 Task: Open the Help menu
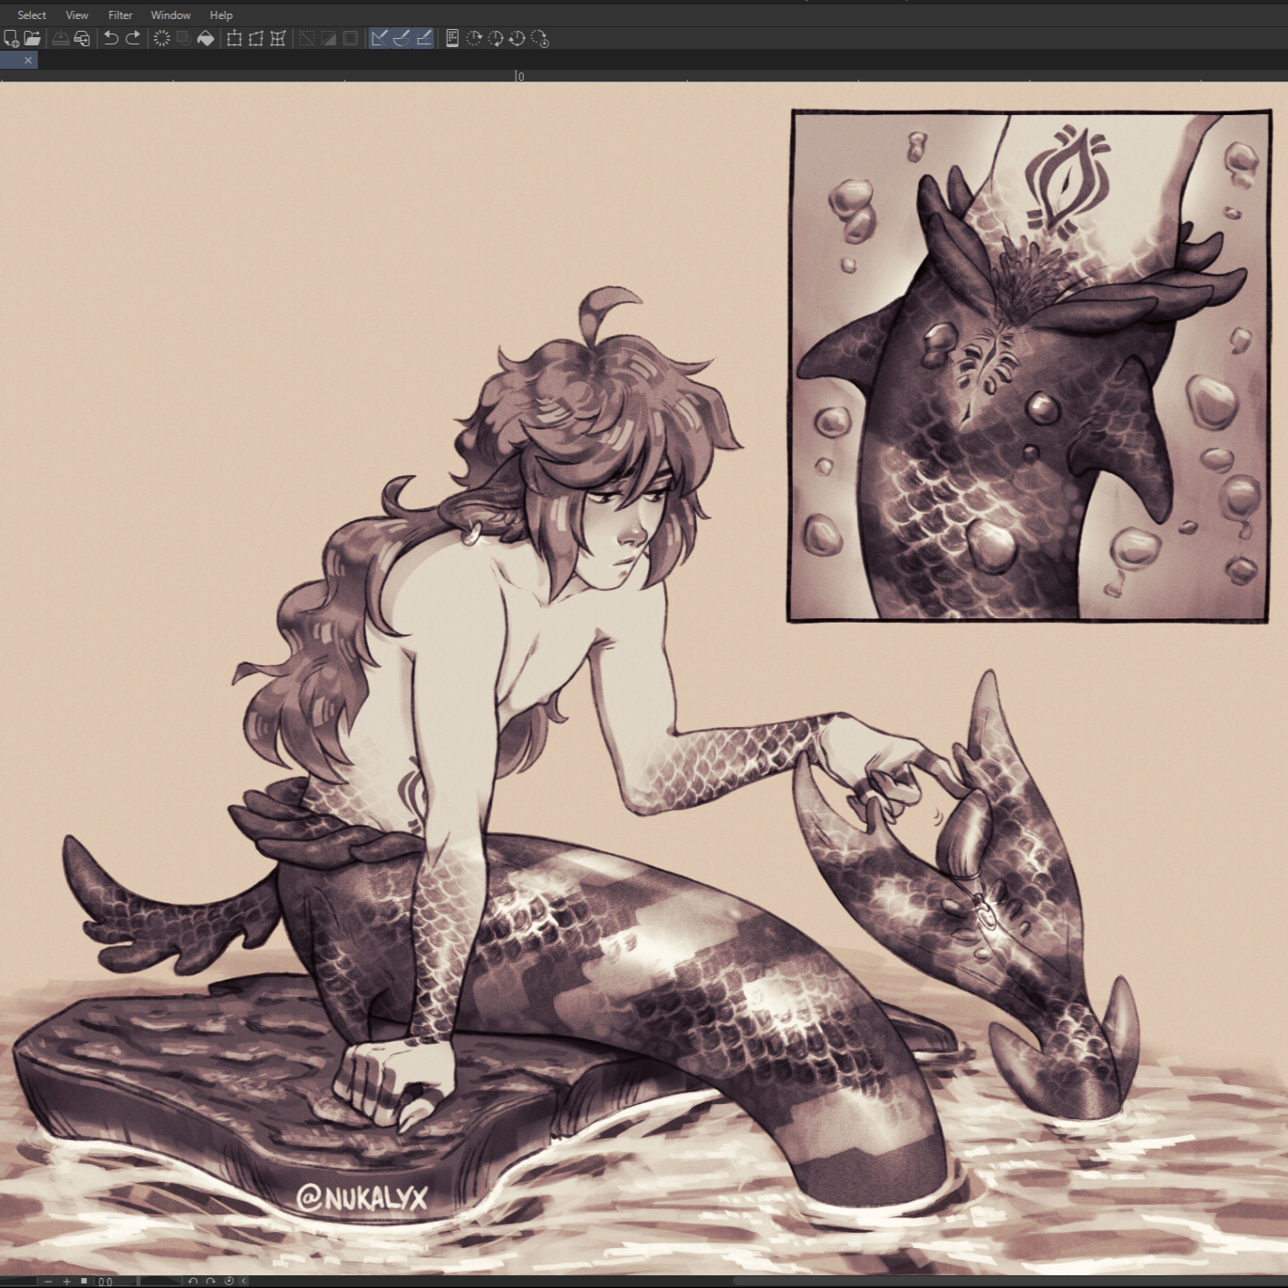point(221,15)
